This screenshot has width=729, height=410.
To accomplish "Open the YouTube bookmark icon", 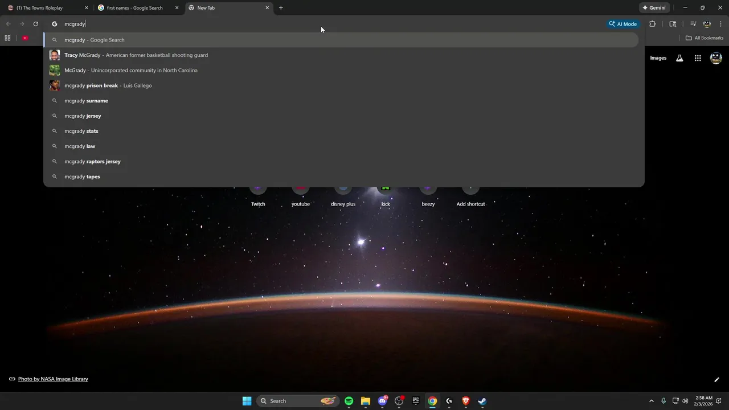I will coord(25,38).
